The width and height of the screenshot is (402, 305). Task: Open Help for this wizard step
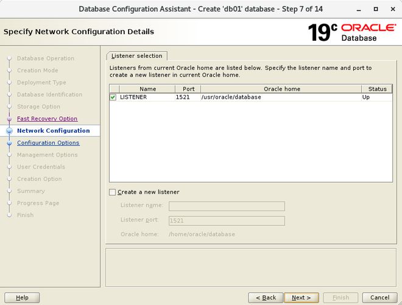click(22, 298)
